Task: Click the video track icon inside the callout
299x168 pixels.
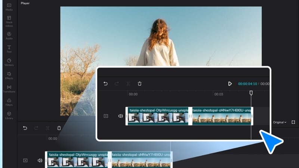Action: coord(106,116)
